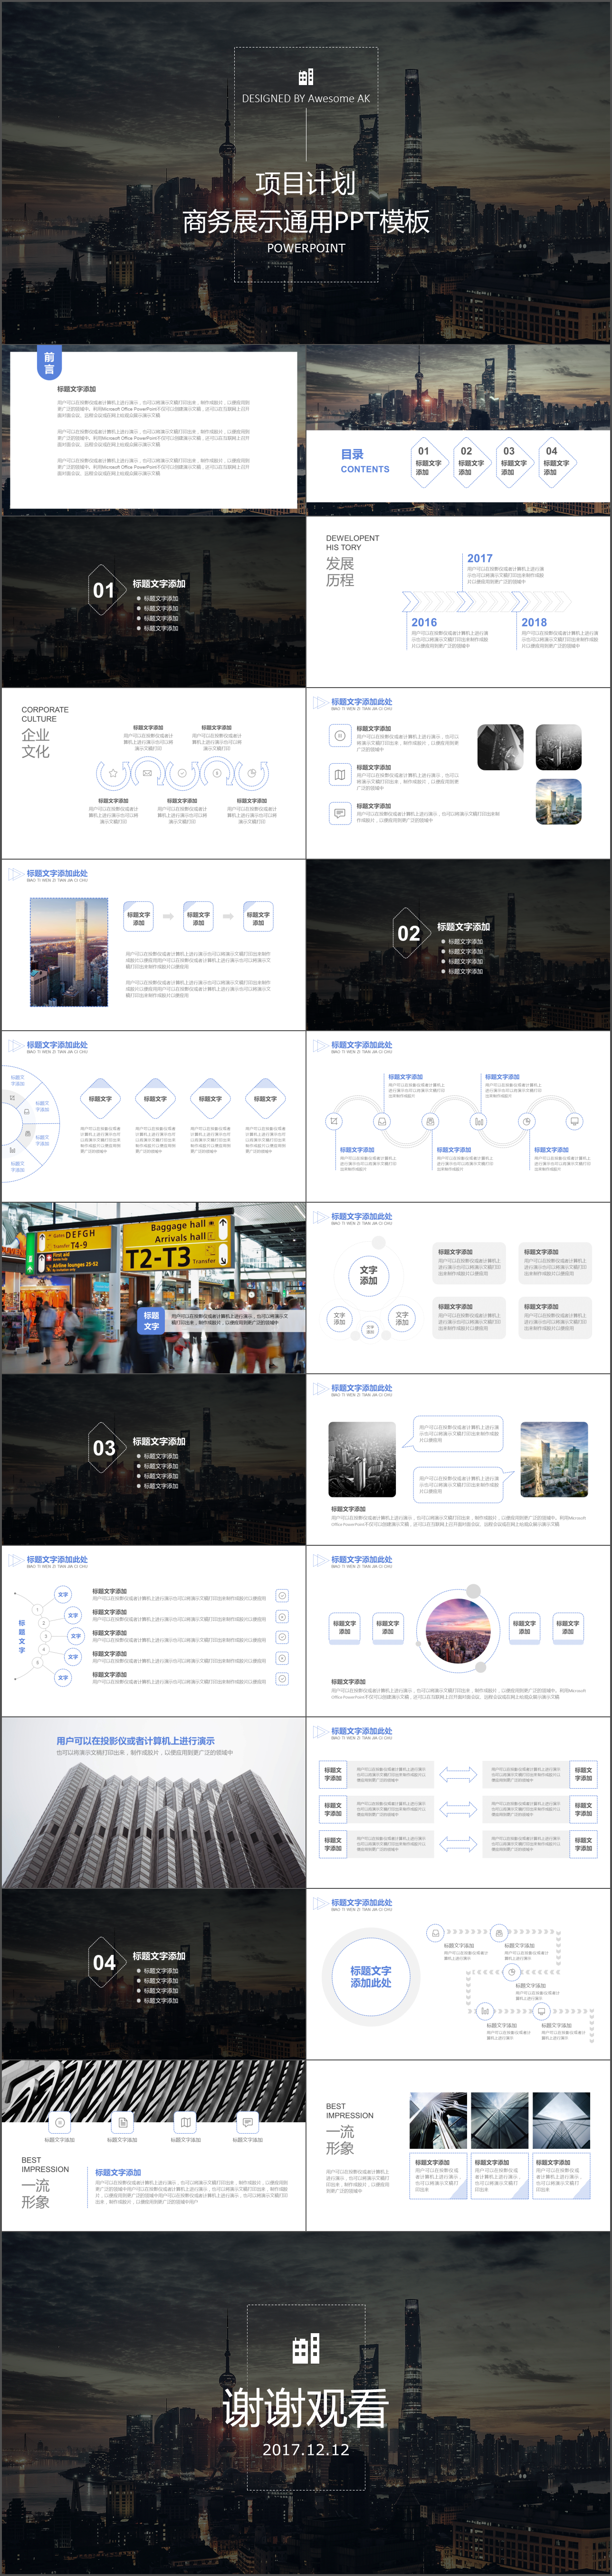Click the play circle icon under the zebra photo
612x2576 pixels.
(60, 2122)
